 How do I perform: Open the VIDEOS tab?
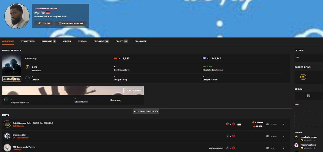[x=67, y=41]
